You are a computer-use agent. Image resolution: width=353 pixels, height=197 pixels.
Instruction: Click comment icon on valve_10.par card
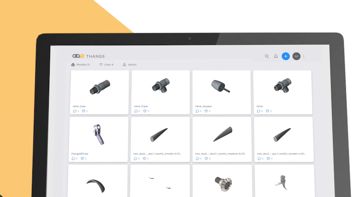(x=136, y=111)
